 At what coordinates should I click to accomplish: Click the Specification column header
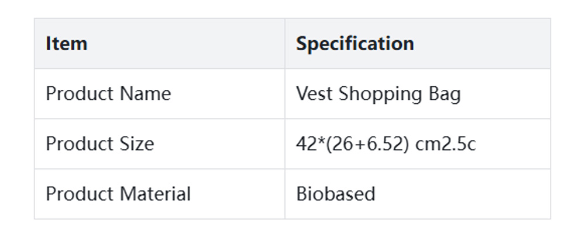355,44
